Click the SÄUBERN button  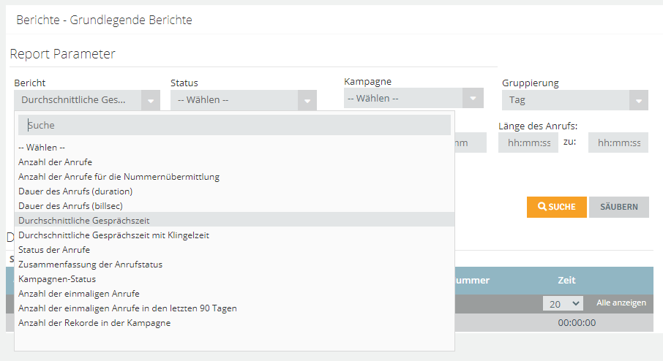coord(619,207)
